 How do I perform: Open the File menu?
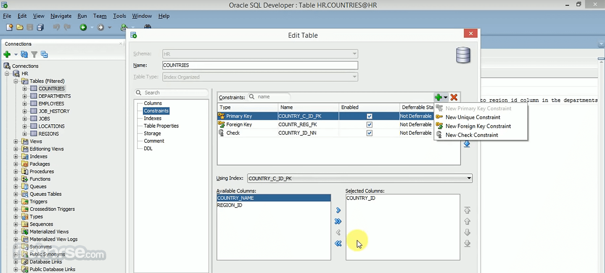[7, 16]
